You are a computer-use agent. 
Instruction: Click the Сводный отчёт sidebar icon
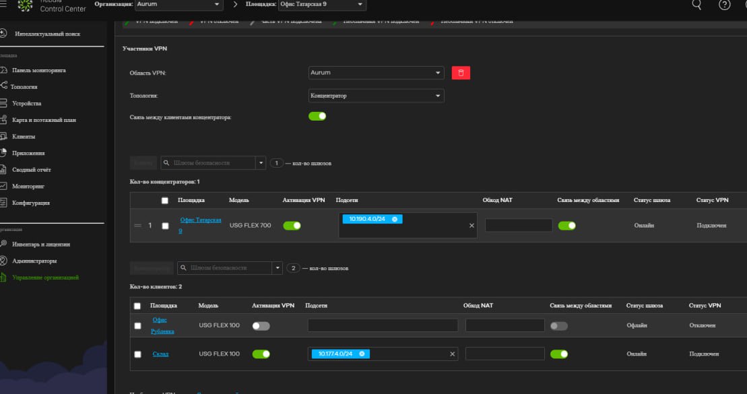[3, 170]
